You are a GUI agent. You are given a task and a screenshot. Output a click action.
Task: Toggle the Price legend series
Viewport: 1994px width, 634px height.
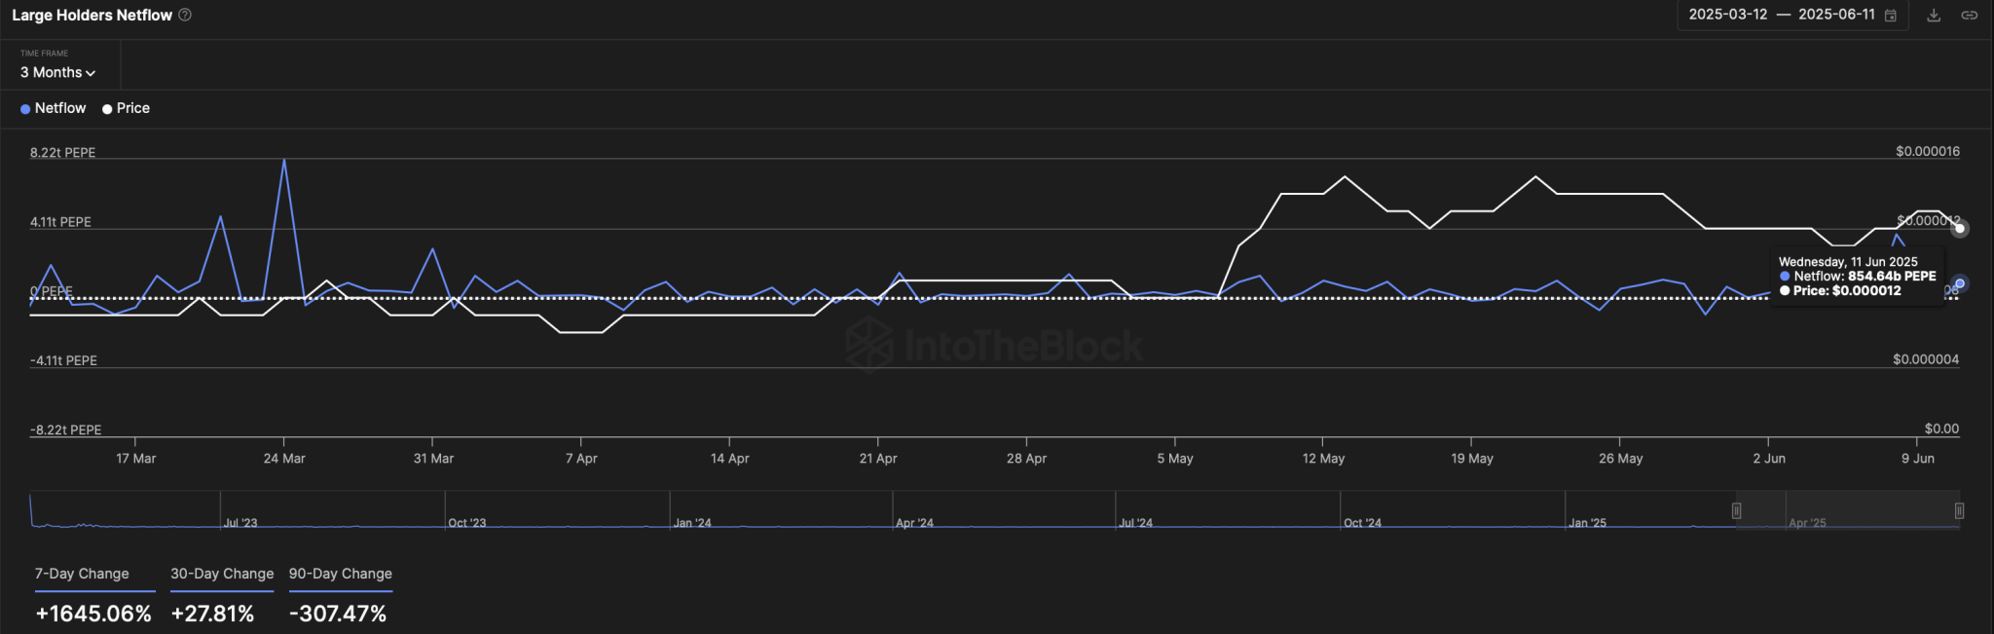tap(127, 108)
